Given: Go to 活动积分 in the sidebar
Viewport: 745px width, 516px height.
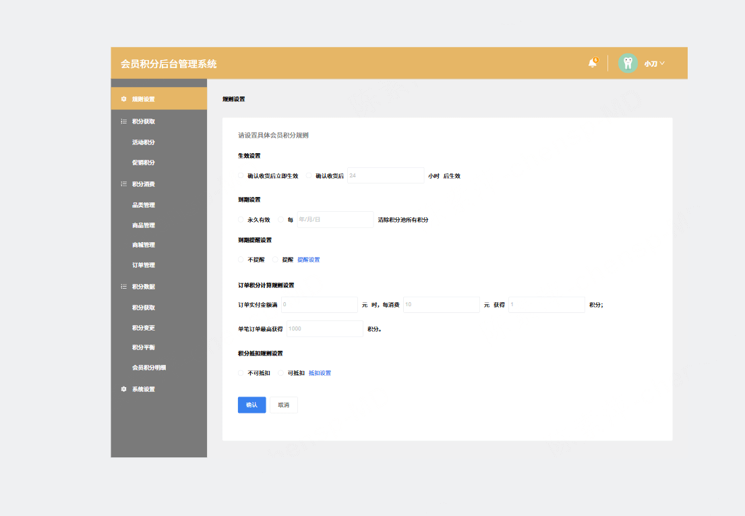Looking at the screenshot, I should coord(143,142).
